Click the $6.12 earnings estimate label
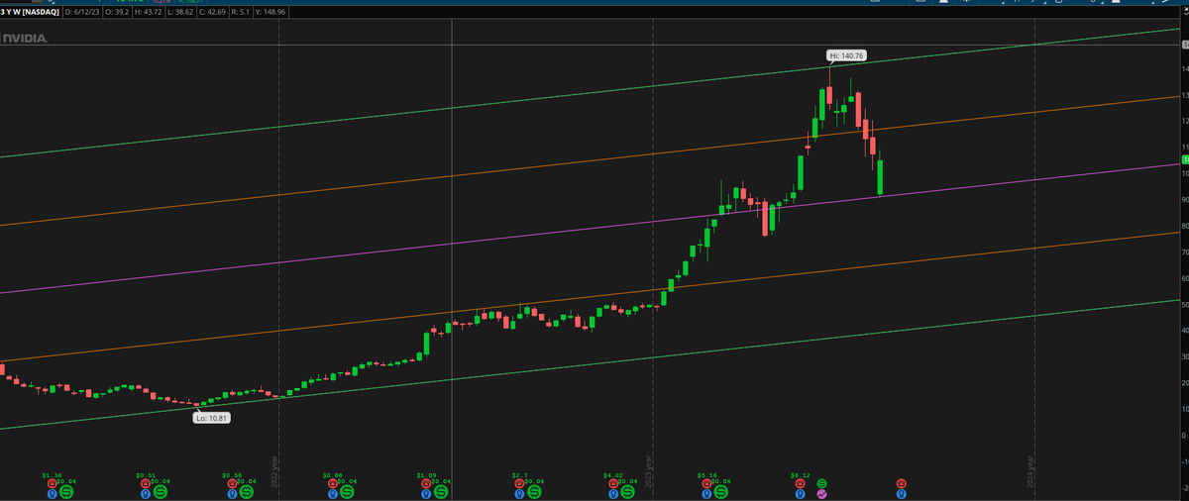The image size is (1189, 501). point(801,474)
